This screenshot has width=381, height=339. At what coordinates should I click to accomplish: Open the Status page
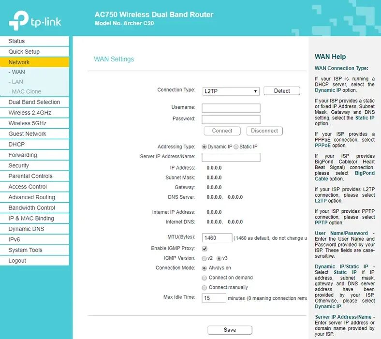[34, 41]
